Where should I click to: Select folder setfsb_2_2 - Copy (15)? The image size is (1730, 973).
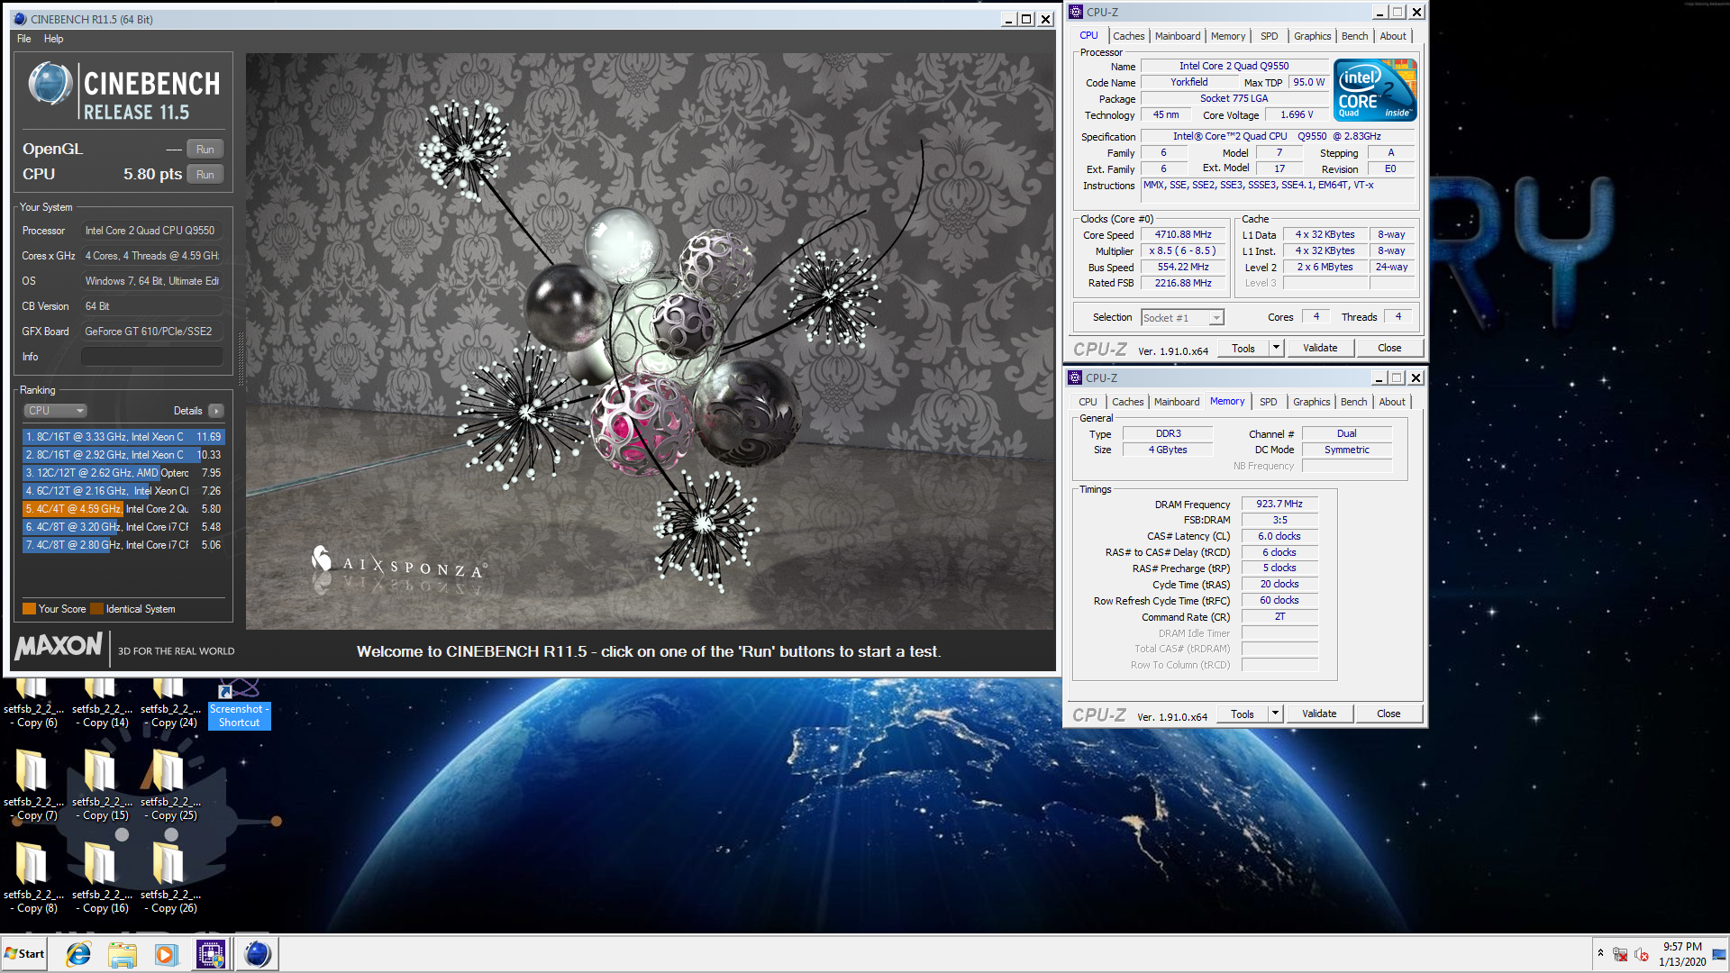coord(102,784)
